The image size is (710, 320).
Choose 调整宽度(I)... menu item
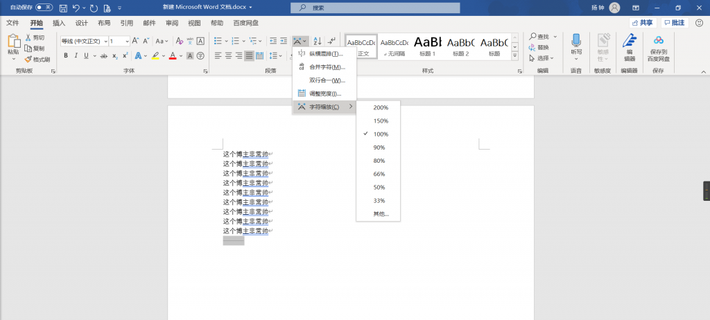point(324,94)
